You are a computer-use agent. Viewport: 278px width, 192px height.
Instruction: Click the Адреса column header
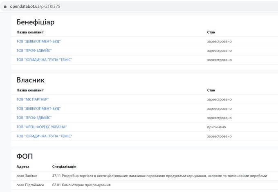pos(23,167)
